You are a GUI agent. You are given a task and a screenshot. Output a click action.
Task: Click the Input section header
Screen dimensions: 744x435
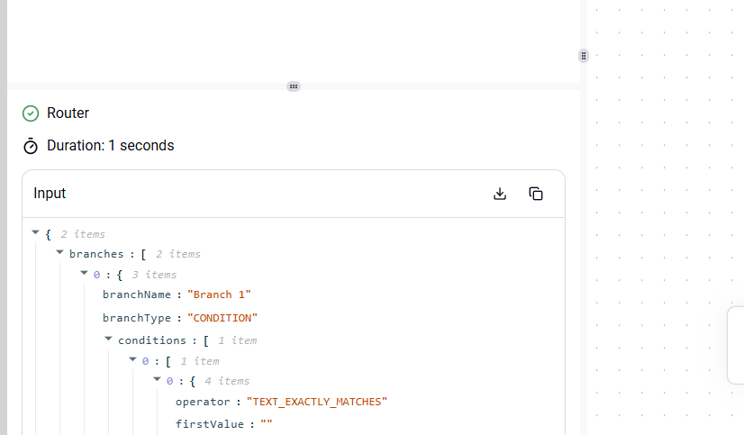point(50,193)
